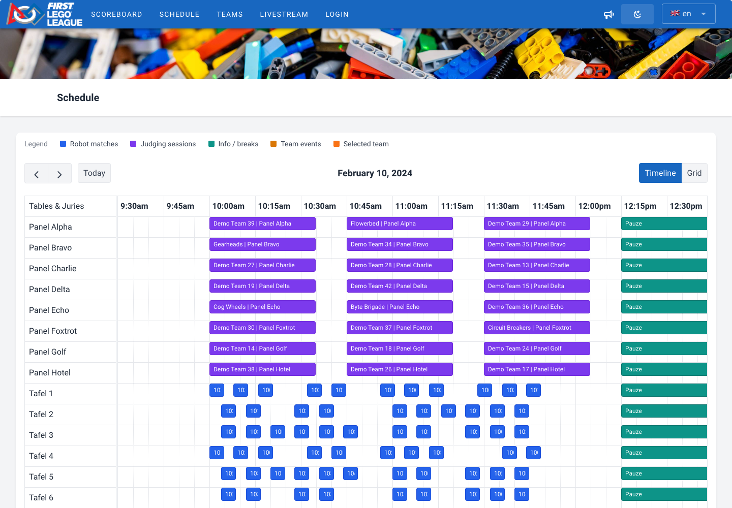Click the Tables & Juries column header
The height and width of the screenshot is (508, 732).
56,206
